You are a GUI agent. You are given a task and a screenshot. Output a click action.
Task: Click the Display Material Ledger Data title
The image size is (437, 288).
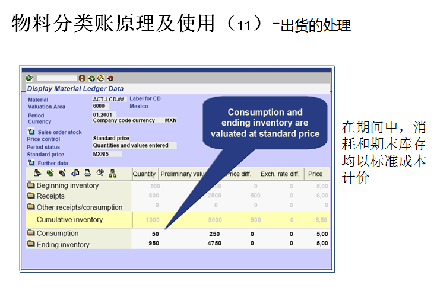pyautogui.click(x=75, y=89)
